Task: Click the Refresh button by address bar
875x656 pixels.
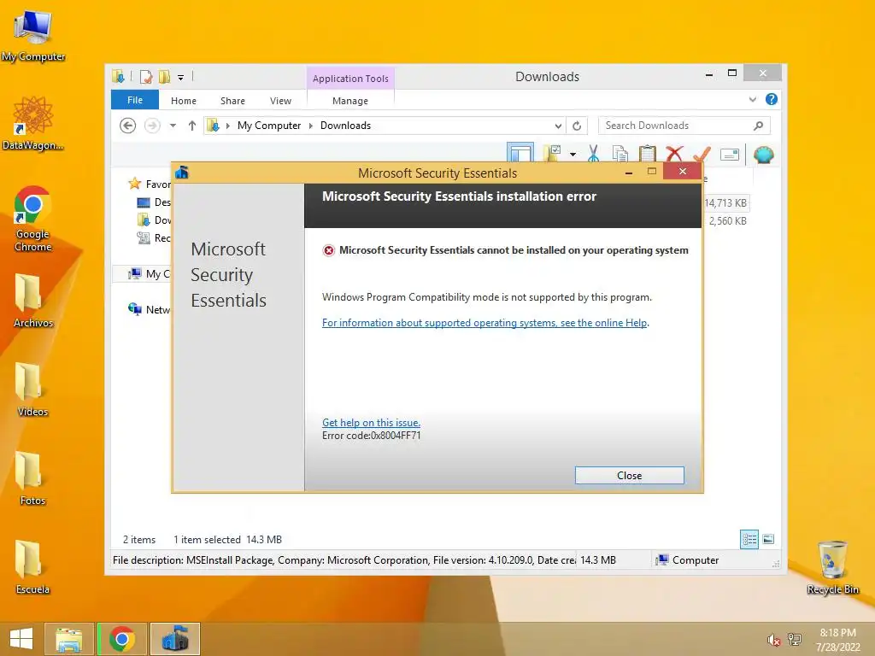Action: point(577,126)
